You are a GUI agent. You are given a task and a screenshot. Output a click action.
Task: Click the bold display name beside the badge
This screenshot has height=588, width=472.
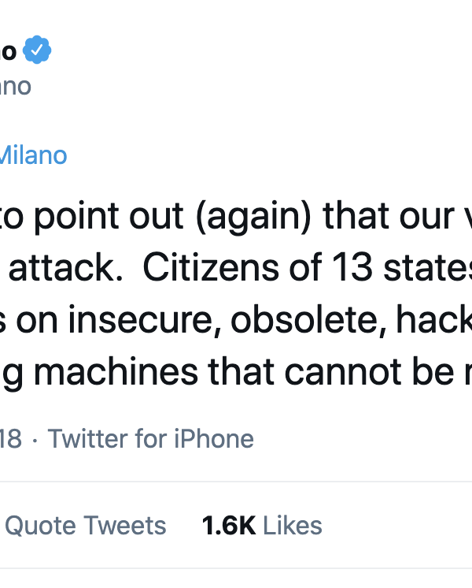(8, 52)
